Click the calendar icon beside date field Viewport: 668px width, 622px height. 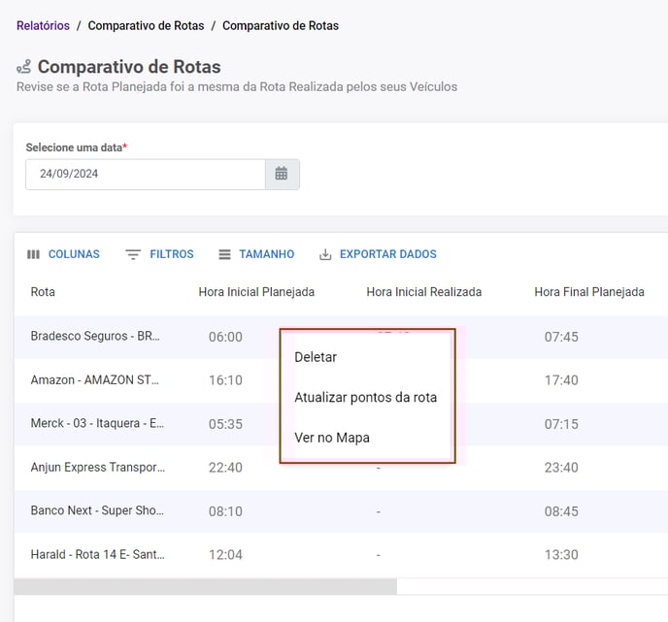(282, 174)
